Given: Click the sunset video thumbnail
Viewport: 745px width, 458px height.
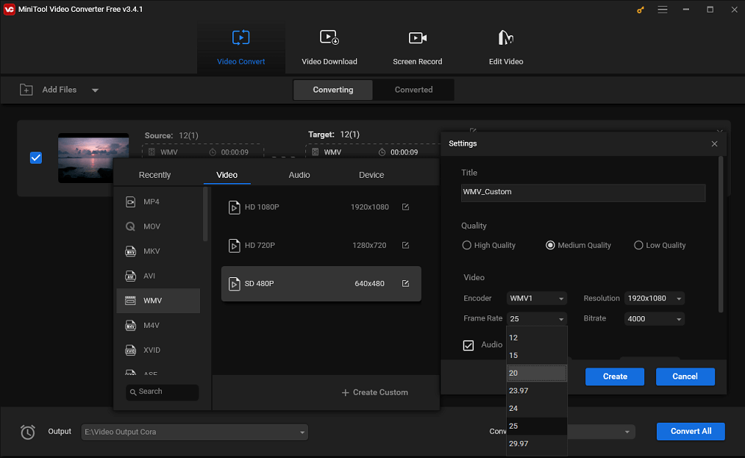Looking at the screenshot, I should [x=93, y=158].
